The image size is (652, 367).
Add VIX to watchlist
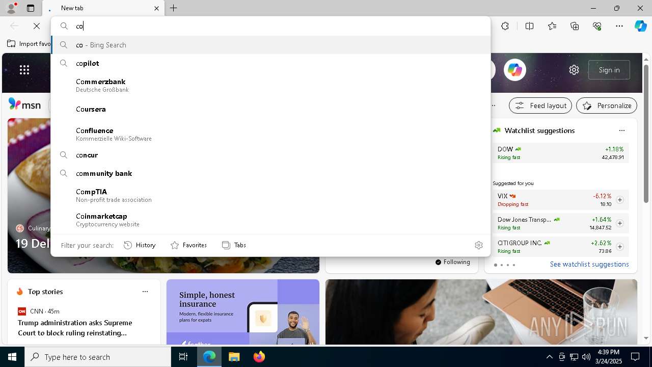620,200
